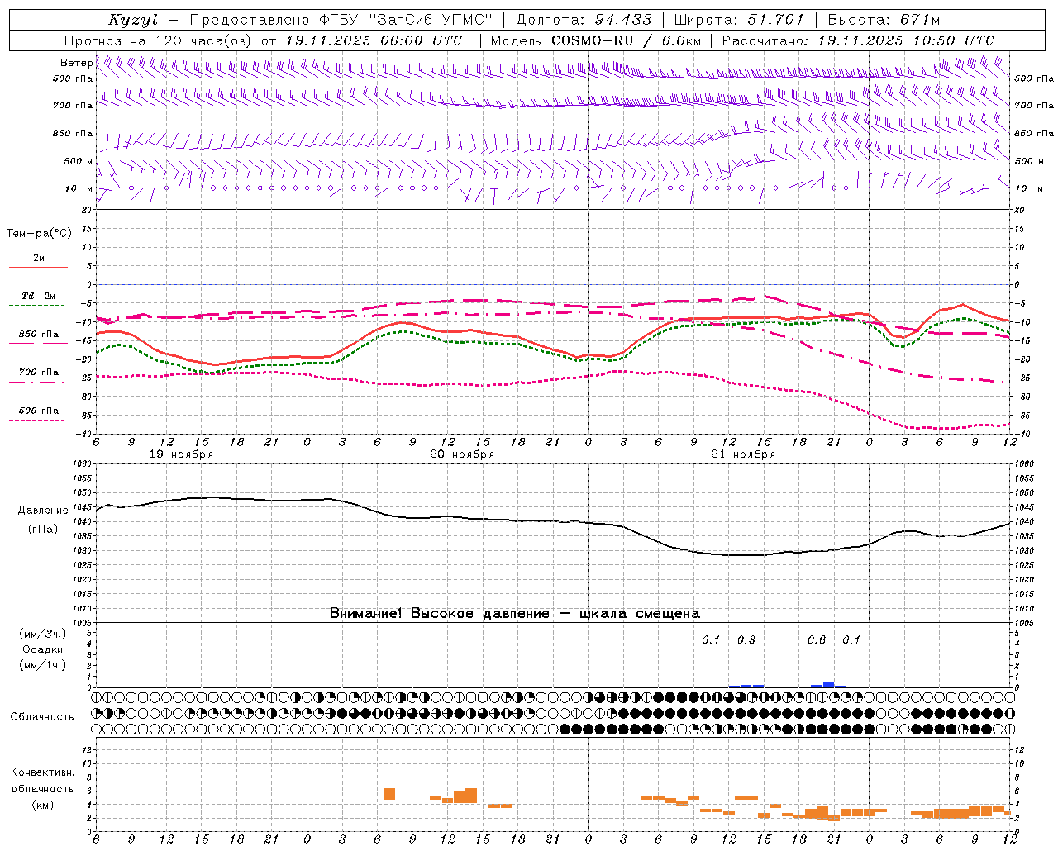Screen dimensions: 1058x846
Task: Click the 0.6 precipitation amount
Action: coord(817,639)
